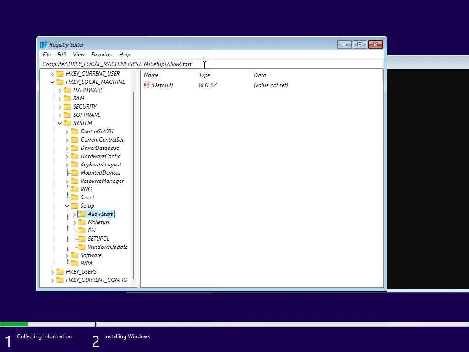Viewport: 469px width, 352px height.
Task: Click the Setup folder icon
Action: click(x=75, y=206)
